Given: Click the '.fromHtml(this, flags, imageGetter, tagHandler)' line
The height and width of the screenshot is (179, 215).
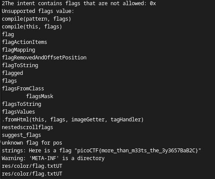Looking at the screenshot, I should pyautogui.click(x=73, y=120).
